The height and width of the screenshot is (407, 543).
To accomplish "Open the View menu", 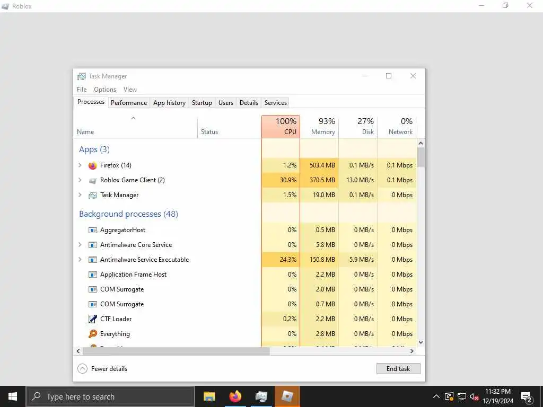I will point(130,89).
